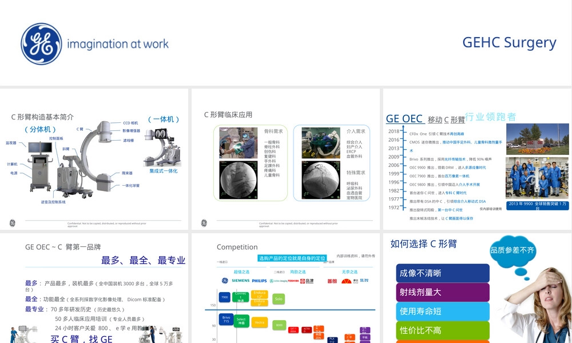The image size is (572, 343).
Task: Click the green Solo product box
Action: click(x=279, y=299)
